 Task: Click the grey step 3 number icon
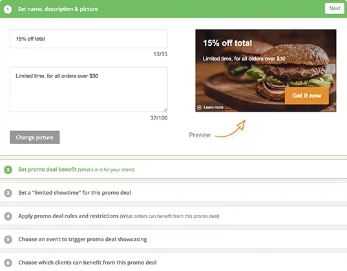tap(8, 193)
